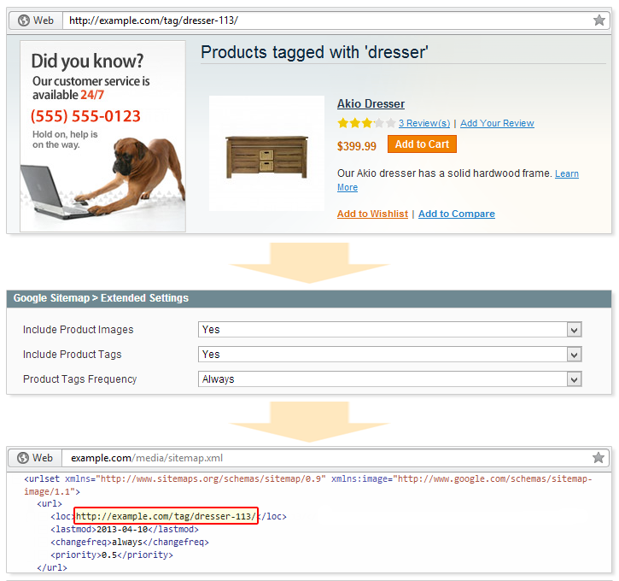The height and width of the screenshot is (581, 619).
Task: Click the bookmark star in sitemap address bar
Action: pos(599,458)
